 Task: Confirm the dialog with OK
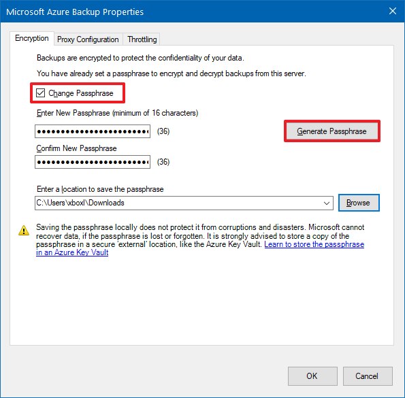pyautogui.click(x=312, y=376)
